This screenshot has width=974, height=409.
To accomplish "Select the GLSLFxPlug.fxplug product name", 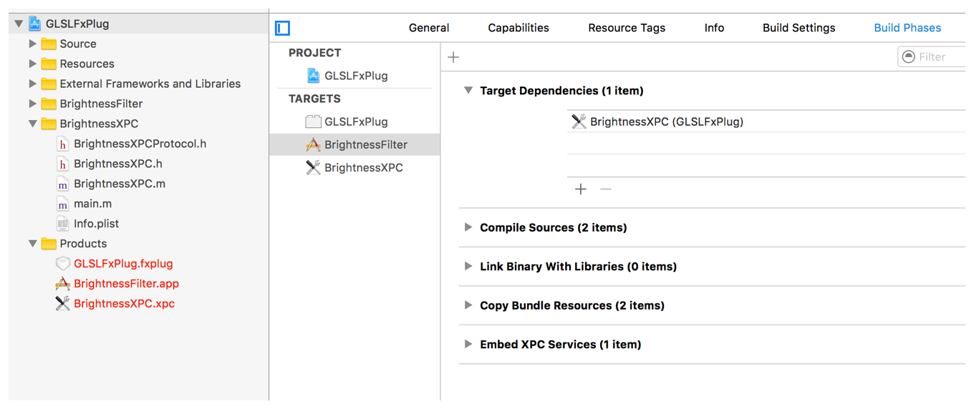I will pos(123,264).
